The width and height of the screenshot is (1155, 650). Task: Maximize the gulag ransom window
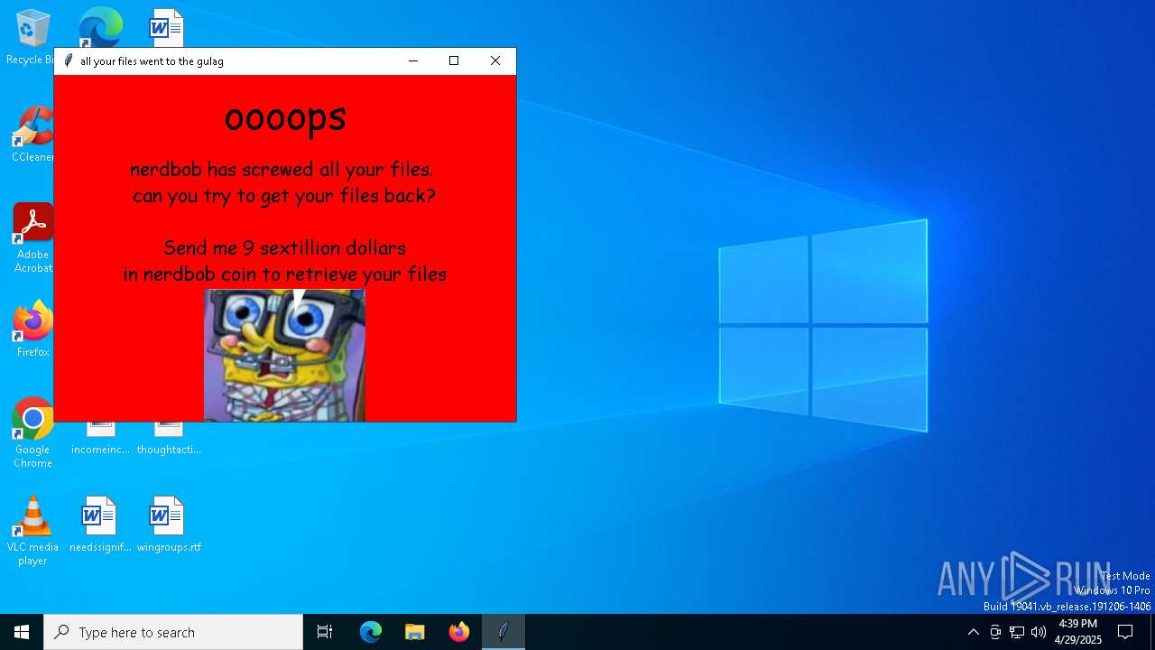[x=454, y=60]
